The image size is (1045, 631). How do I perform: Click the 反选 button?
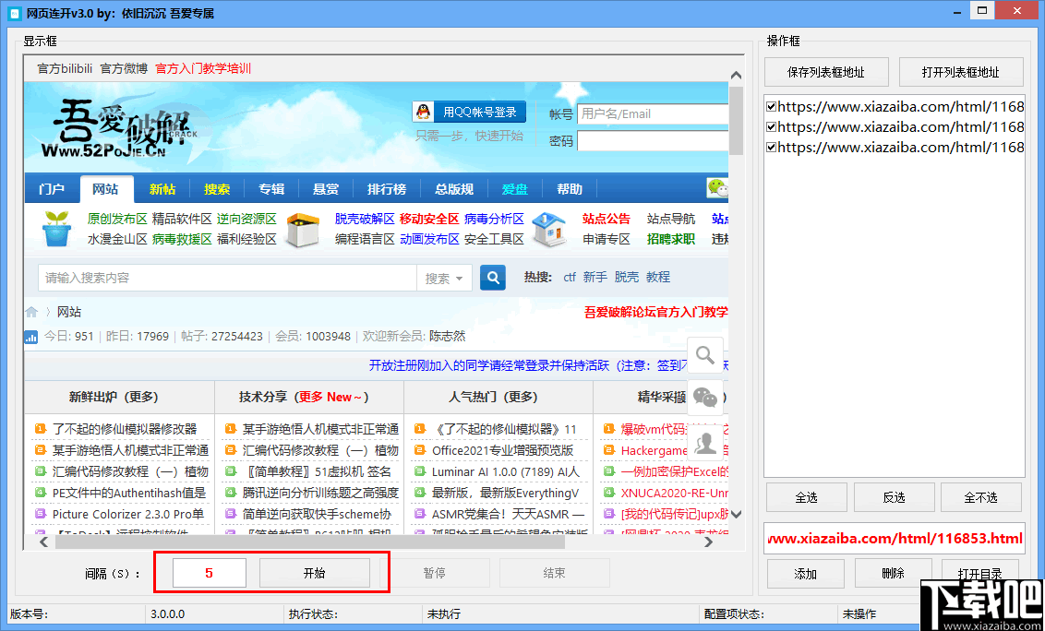[894, 497]
